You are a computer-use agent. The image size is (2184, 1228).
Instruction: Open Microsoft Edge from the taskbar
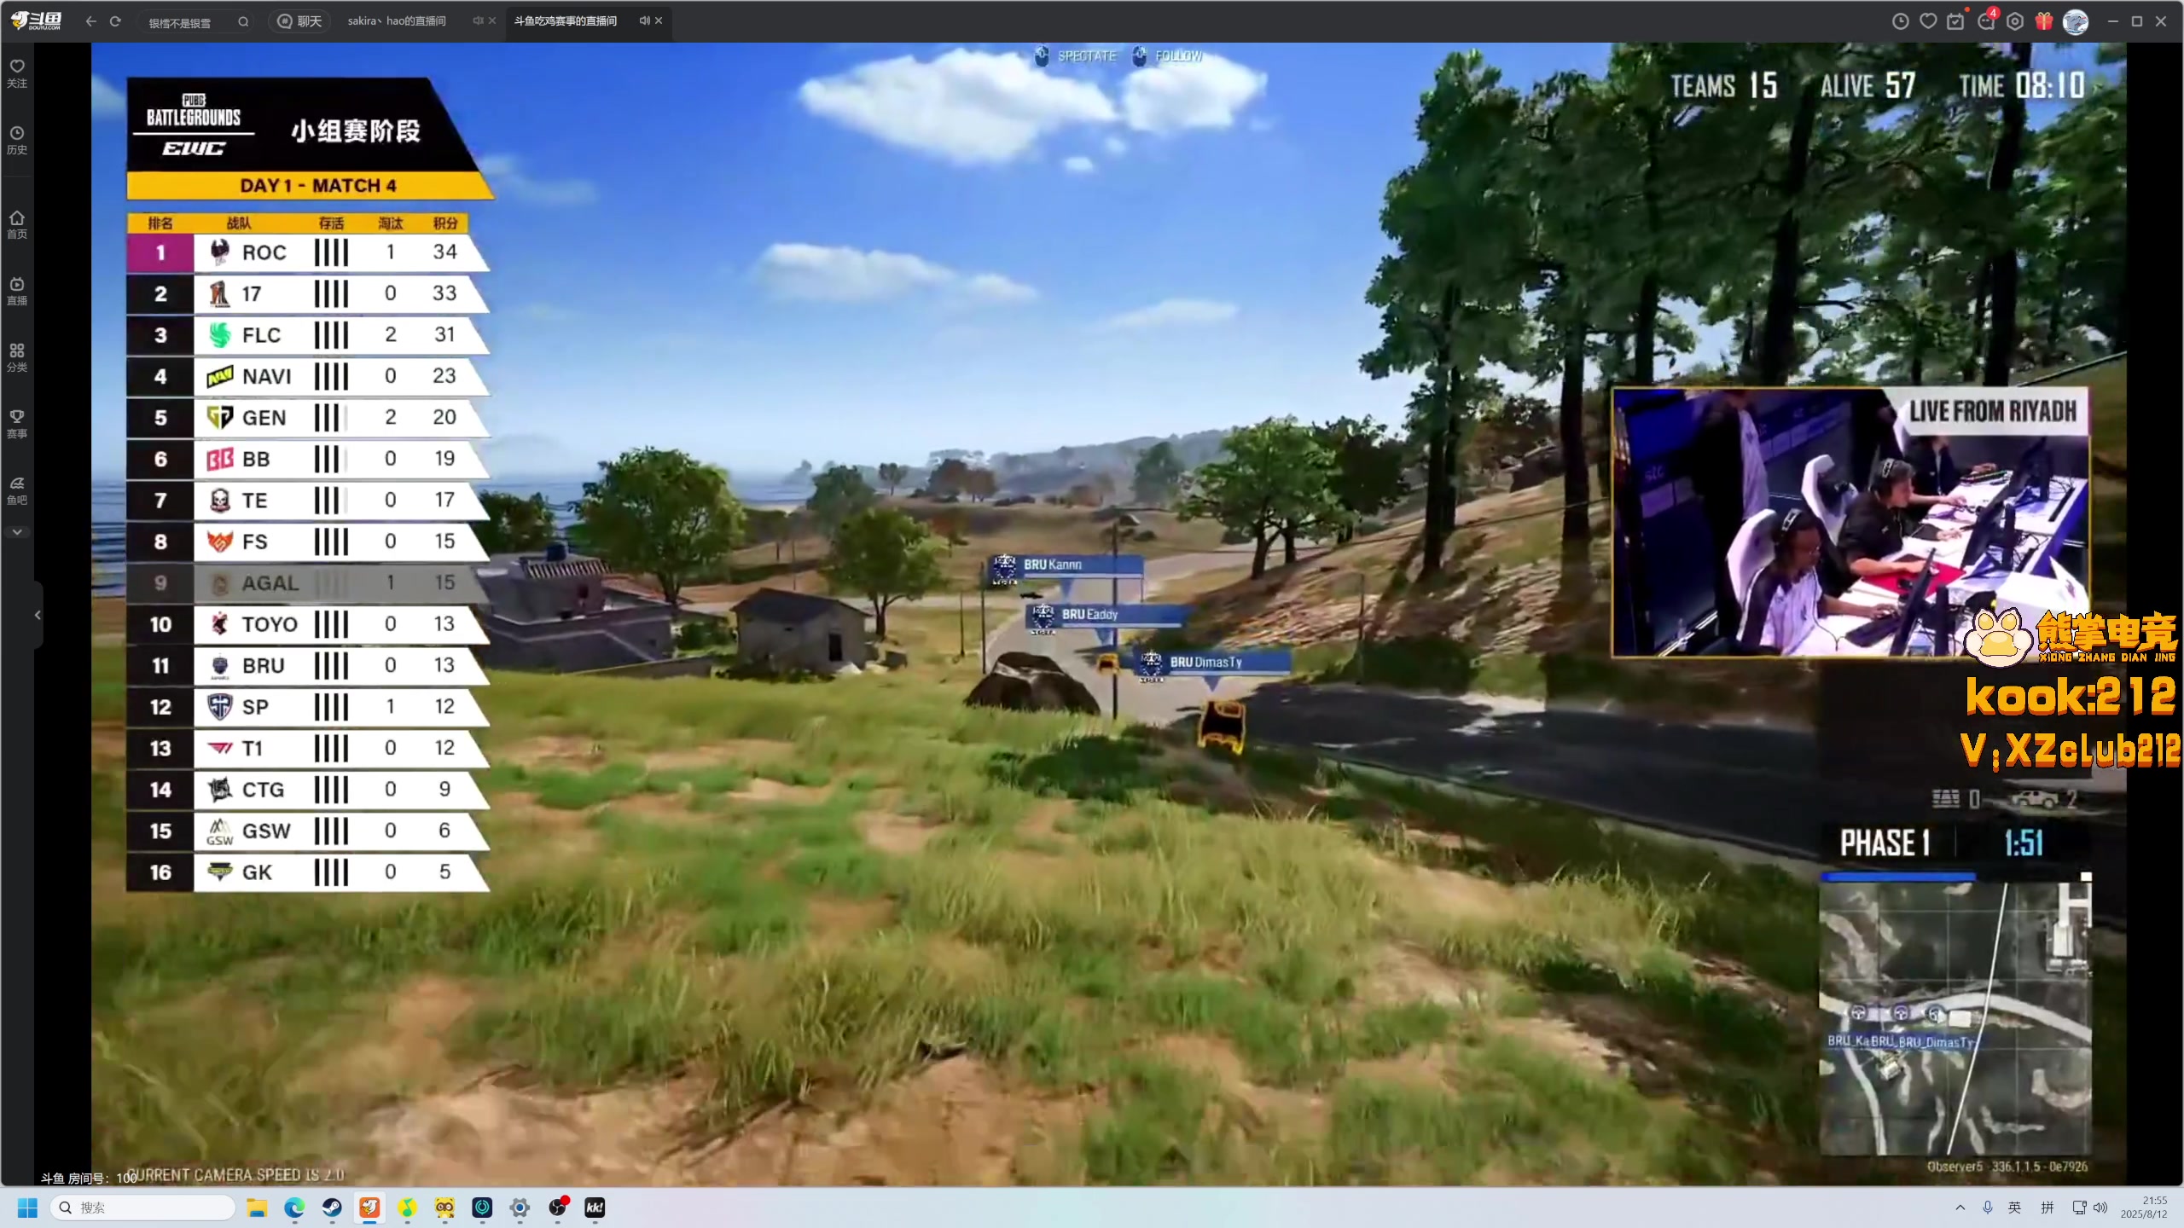294,1208
